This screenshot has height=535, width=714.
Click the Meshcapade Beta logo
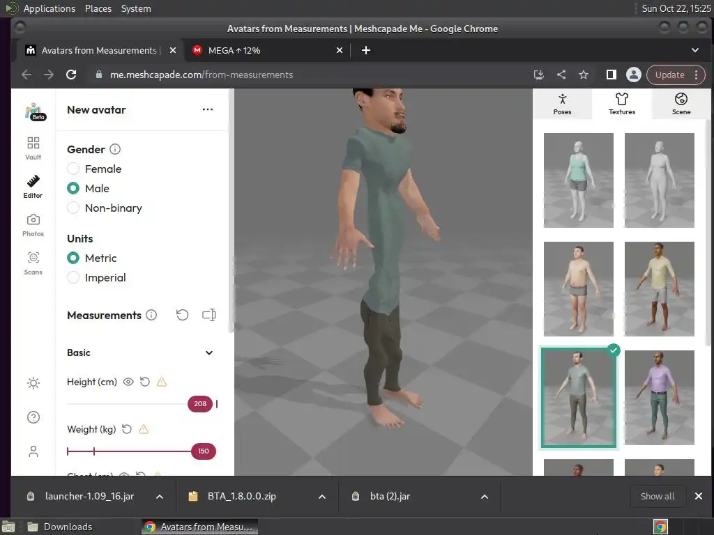[35, 111]
